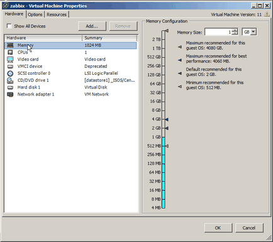Click the maximum guest OS marker atop slider
Image resolution: width=273 pixels, height=242 pixels.
(x=167, y=31)
